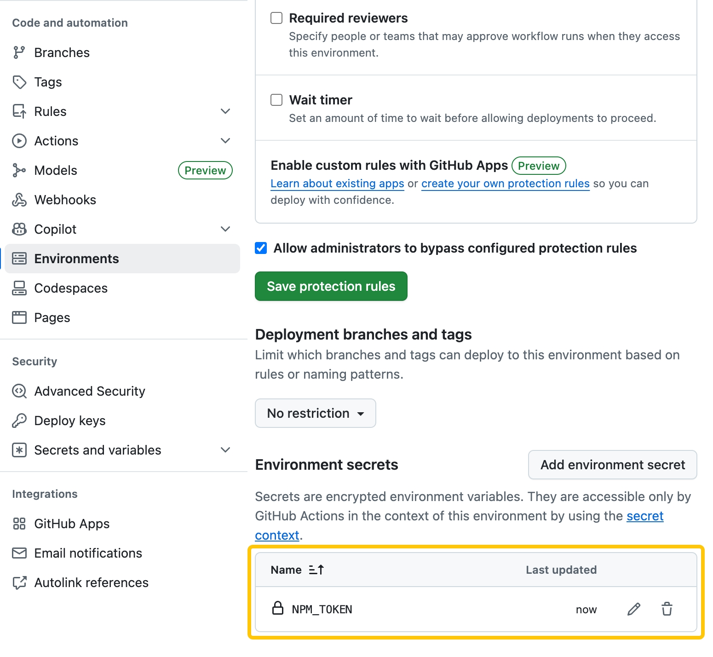Open the No restriction dropdown
Image resolution: width=713 pixels, height=657 pixels.
tap(315, 413)
